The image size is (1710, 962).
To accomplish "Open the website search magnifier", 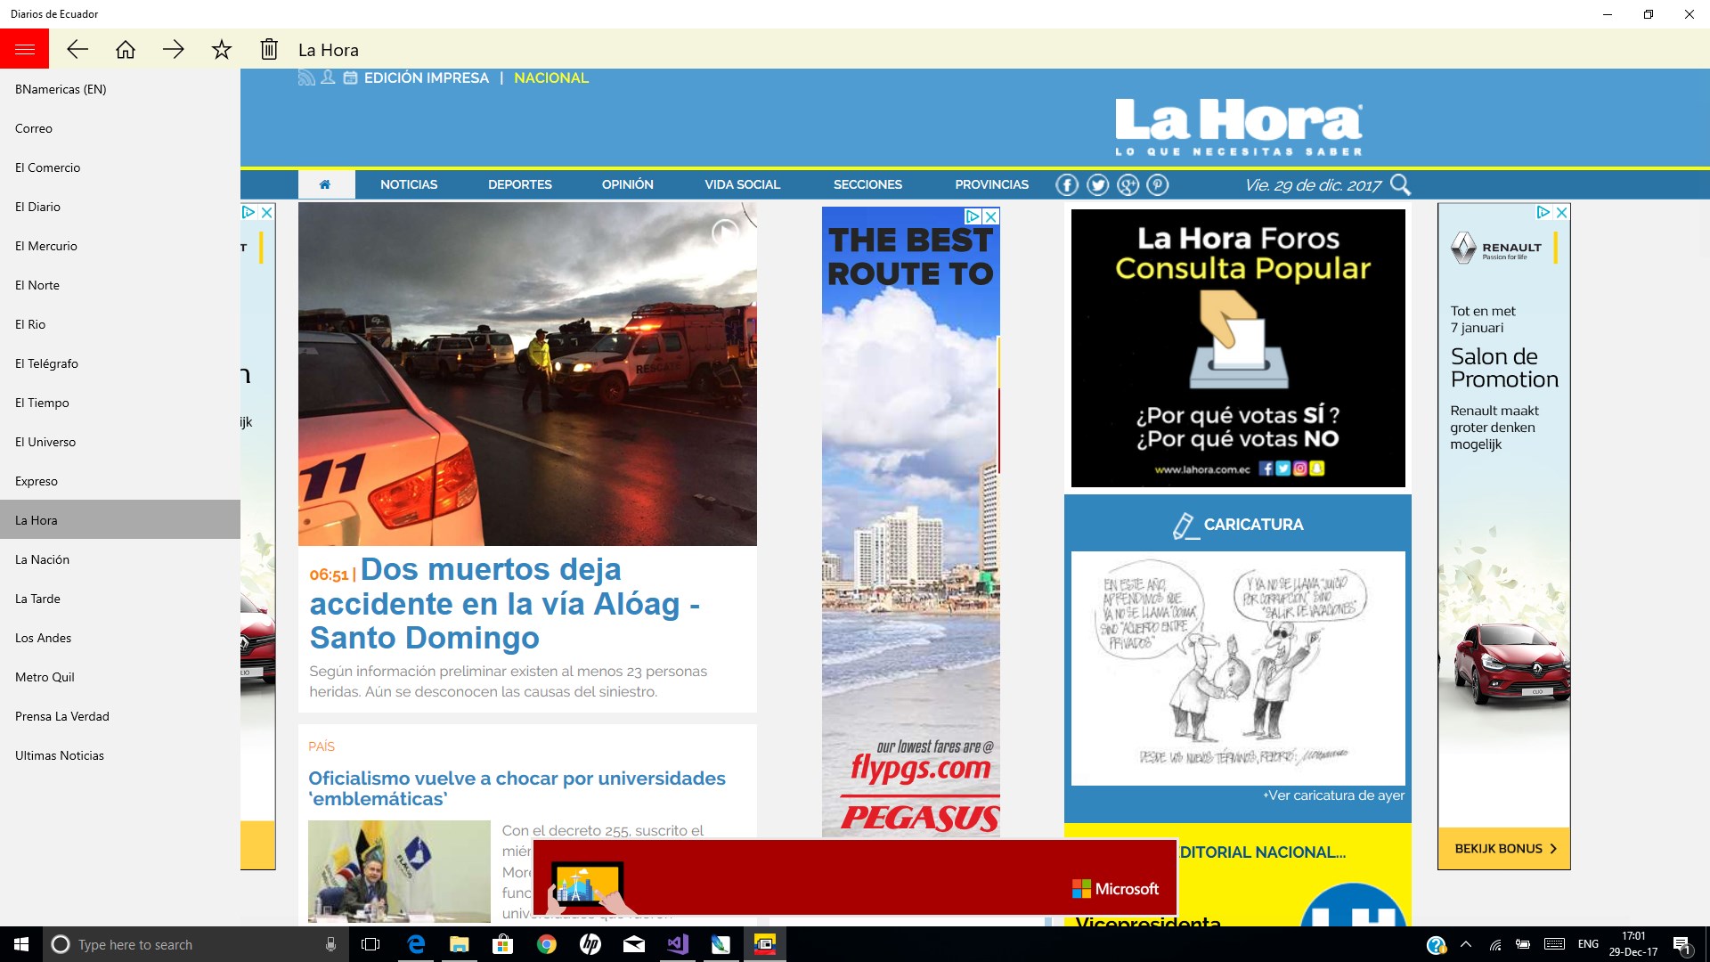I will click(x=1400, y=184).
